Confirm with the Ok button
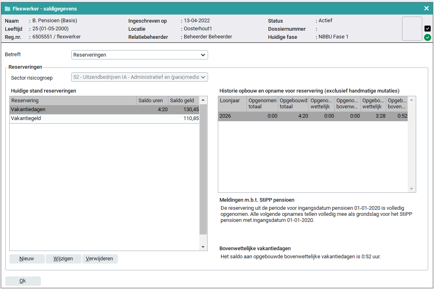The width and height of the screenshot is (434, 289). coord(23,281)
